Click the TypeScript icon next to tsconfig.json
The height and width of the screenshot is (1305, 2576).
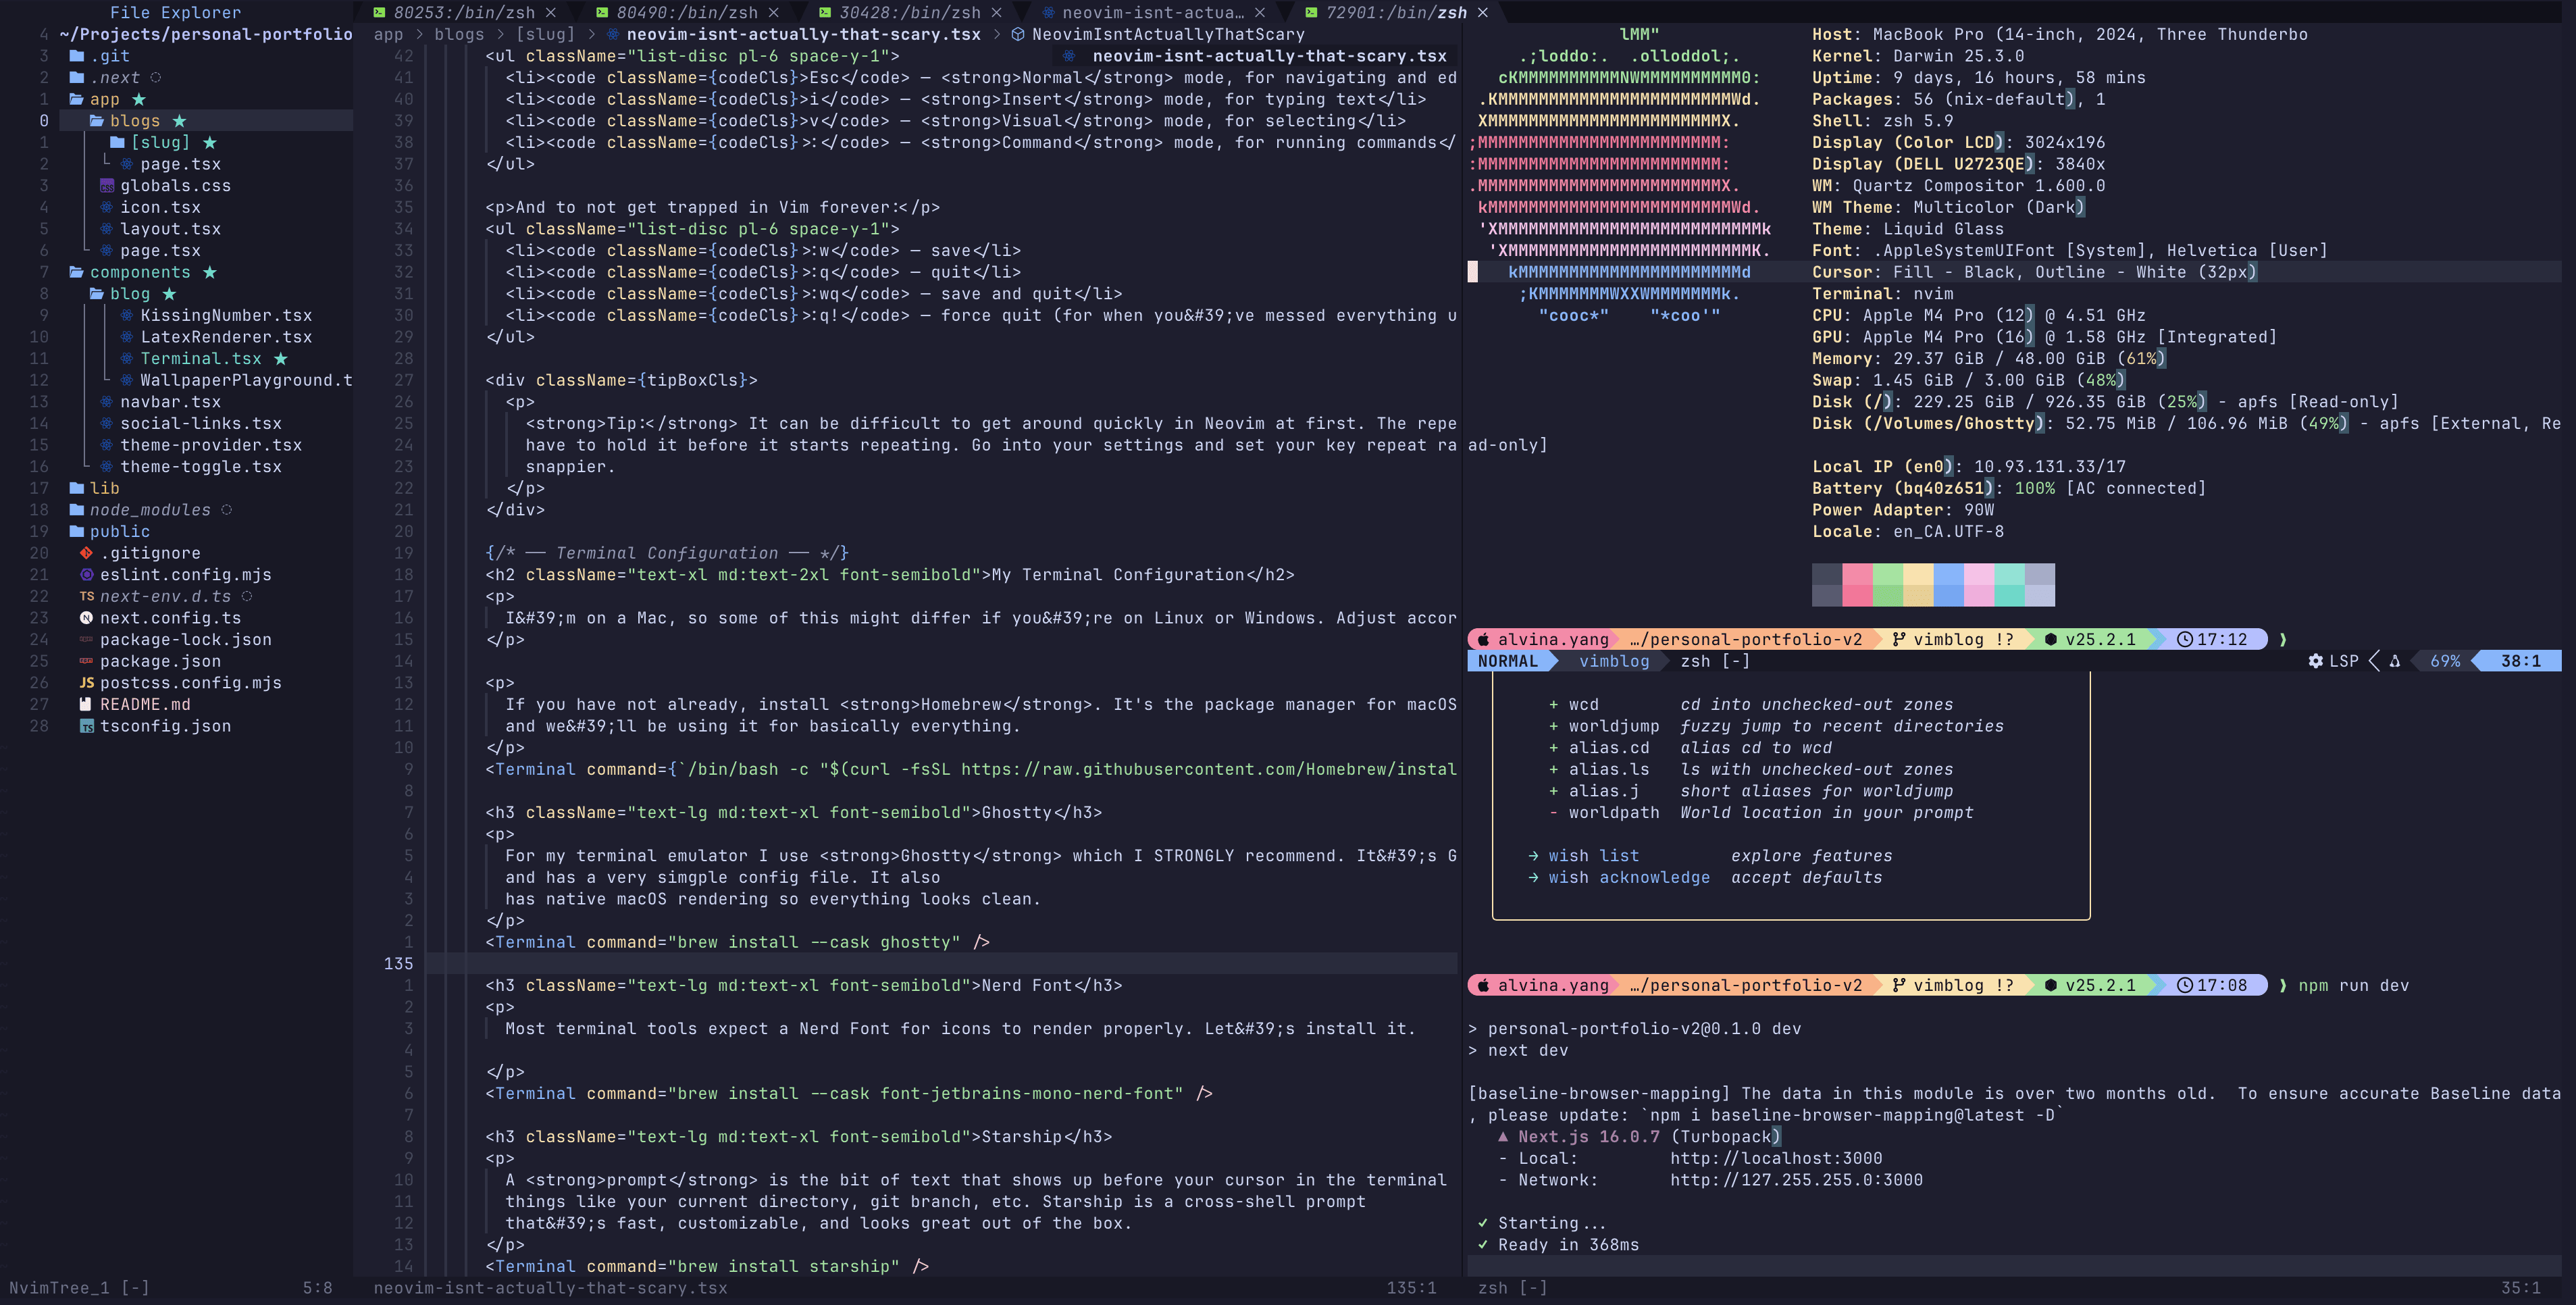(x=86, y=726)
